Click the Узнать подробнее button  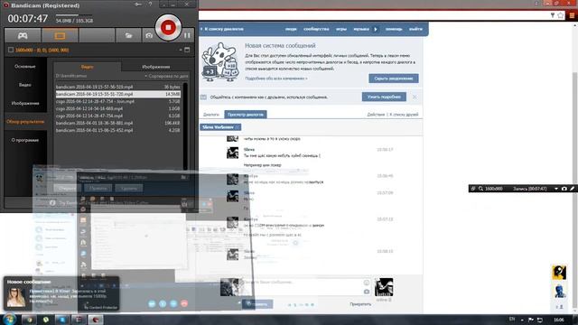(384, 97)
